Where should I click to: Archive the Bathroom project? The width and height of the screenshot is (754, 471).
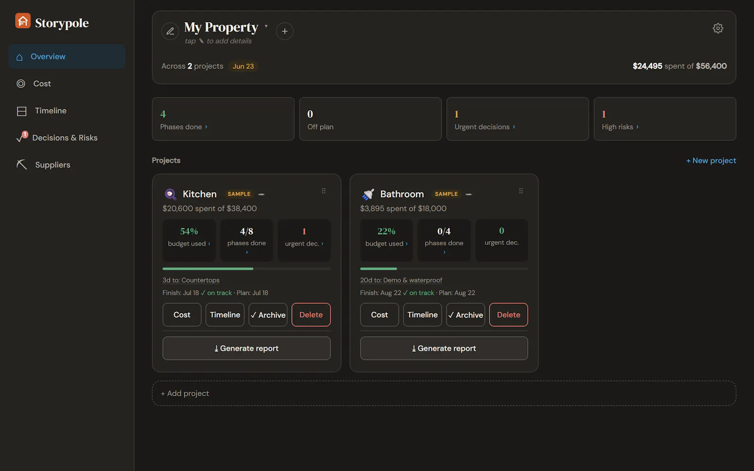click(x=466, y=315)
